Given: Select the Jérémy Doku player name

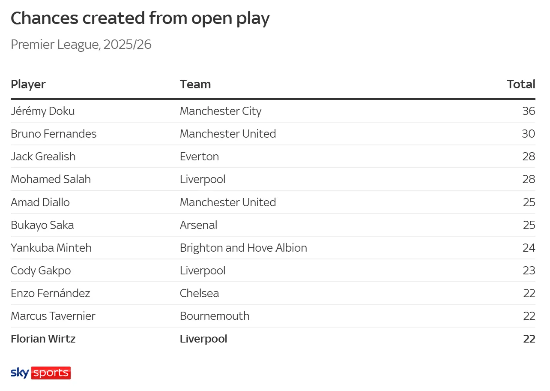Looking at the screenshot, I should point(42,111).
